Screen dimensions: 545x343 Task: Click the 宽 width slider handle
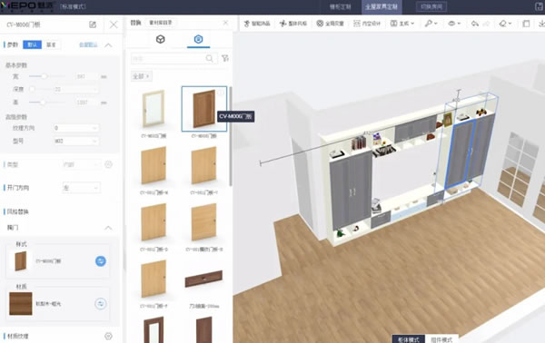45,76
